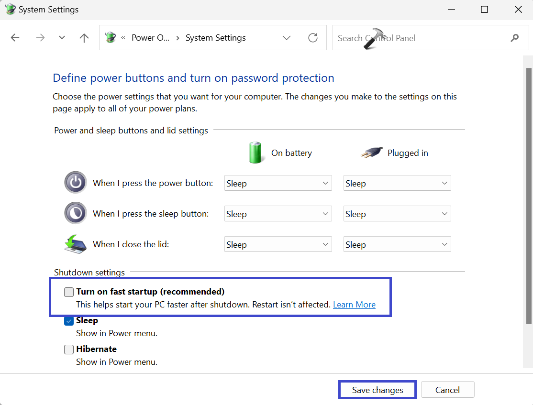Check the Hibernate checkbox

click(x=69, y=350)
